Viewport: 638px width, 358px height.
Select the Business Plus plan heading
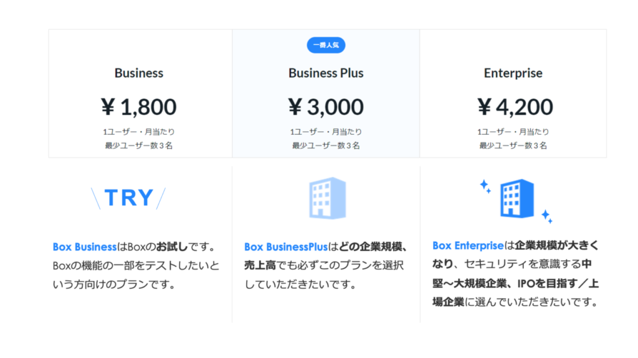click(326, 73)
